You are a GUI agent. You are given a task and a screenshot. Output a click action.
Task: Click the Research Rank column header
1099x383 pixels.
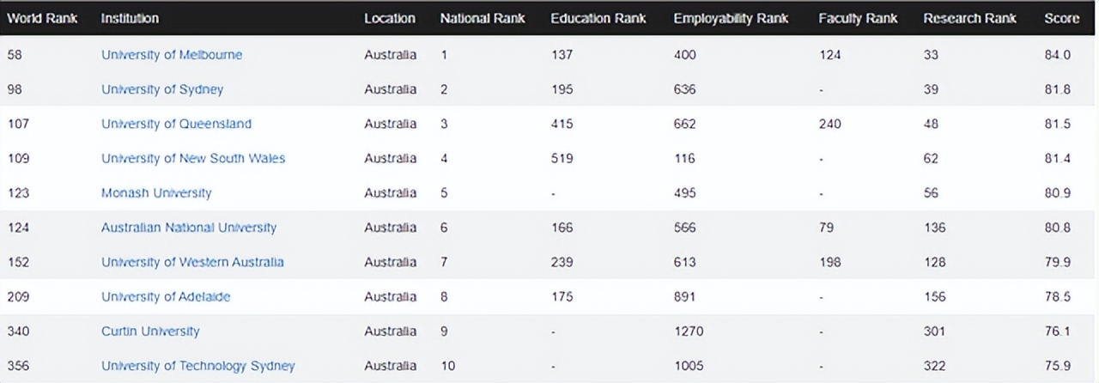(x=969, y=18)
